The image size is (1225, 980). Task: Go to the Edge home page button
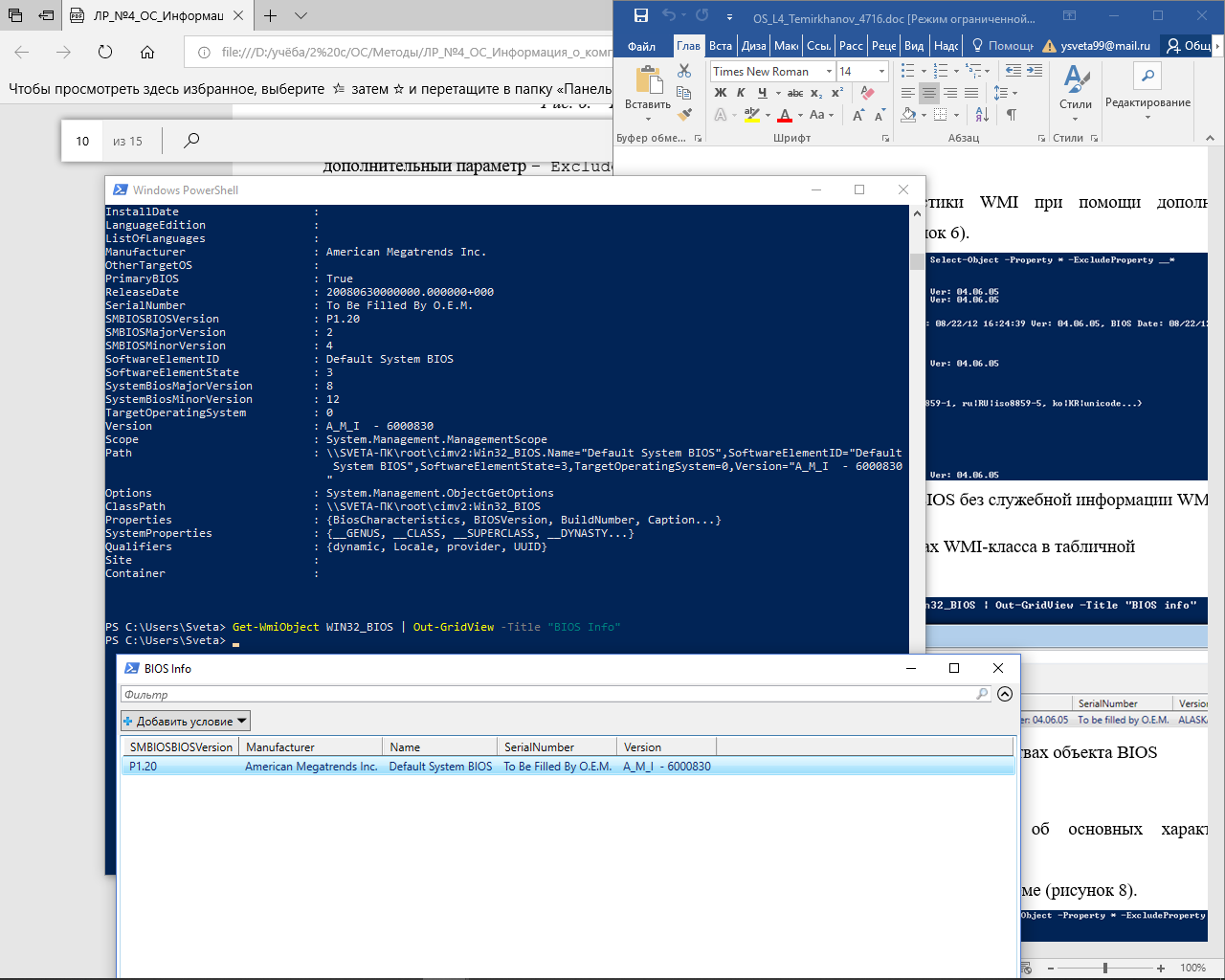[x=147, y=52]
